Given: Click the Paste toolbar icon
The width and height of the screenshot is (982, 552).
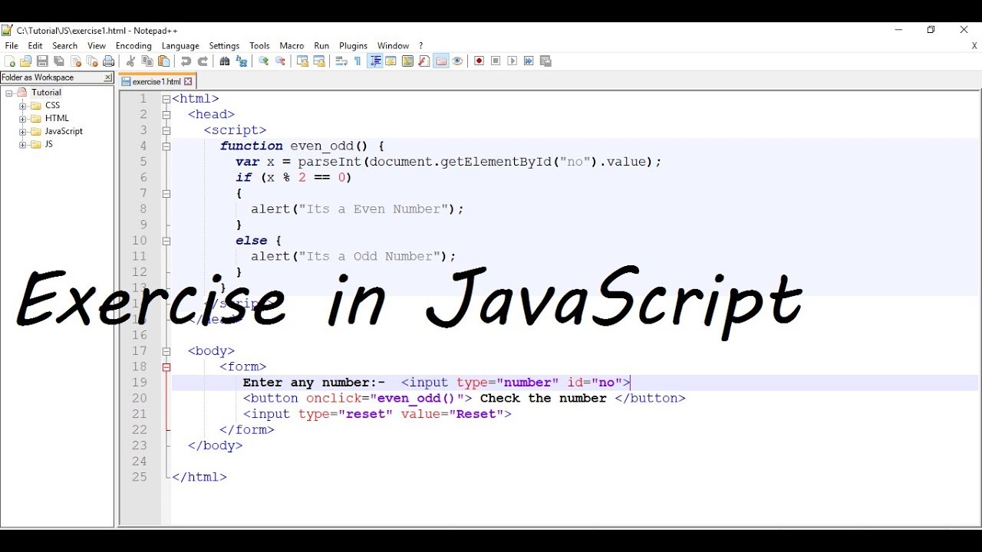Looking at the screenshot, I should (163, 61).
